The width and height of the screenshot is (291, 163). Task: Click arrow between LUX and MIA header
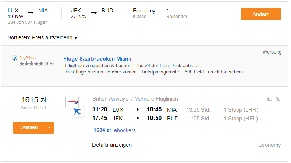(x=31, y=12)
